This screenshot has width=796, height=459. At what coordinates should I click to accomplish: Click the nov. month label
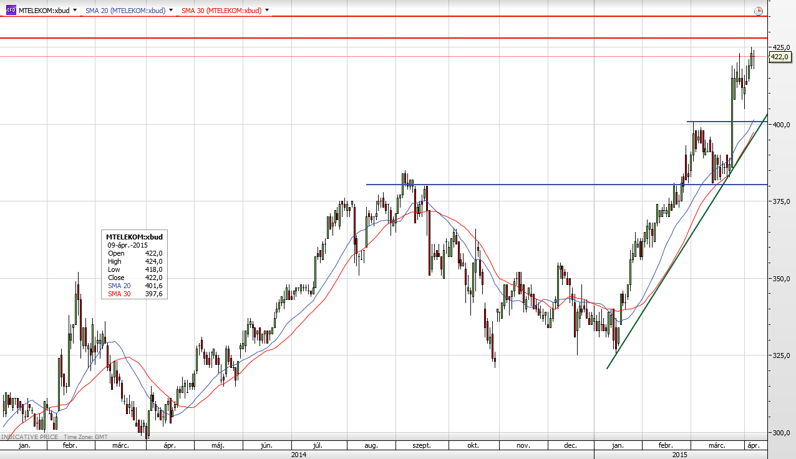pos(523,446)
